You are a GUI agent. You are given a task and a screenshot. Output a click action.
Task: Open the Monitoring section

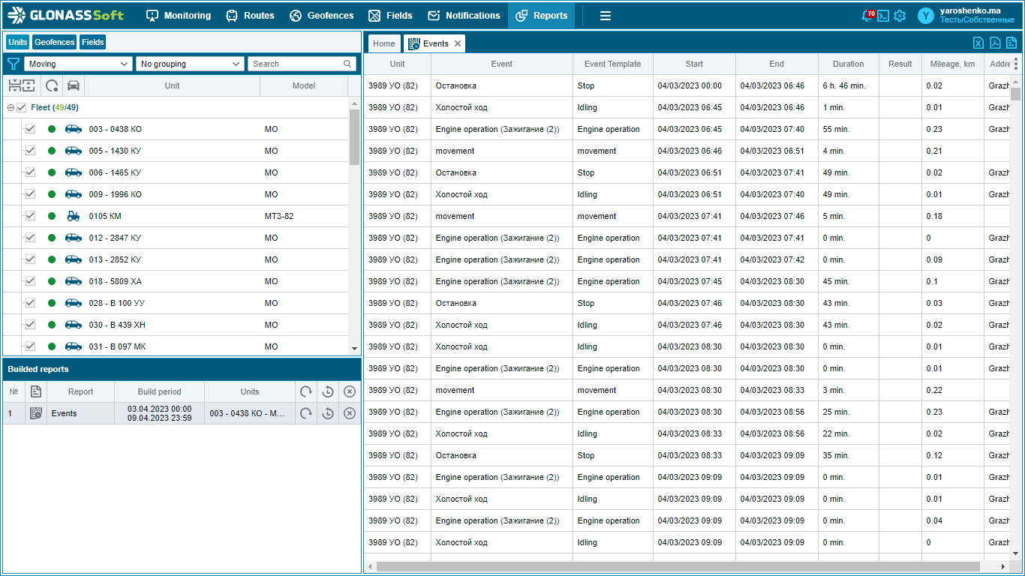pyautogui.click(x=178, y=16)
